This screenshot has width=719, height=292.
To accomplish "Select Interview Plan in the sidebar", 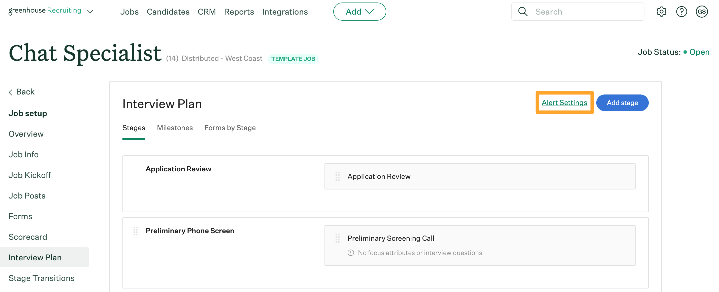I will [x=44, y=258].
